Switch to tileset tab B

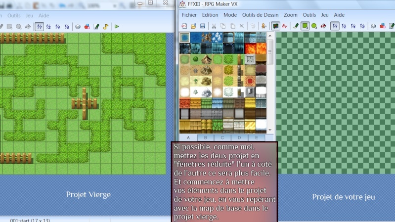pos(205,137)
